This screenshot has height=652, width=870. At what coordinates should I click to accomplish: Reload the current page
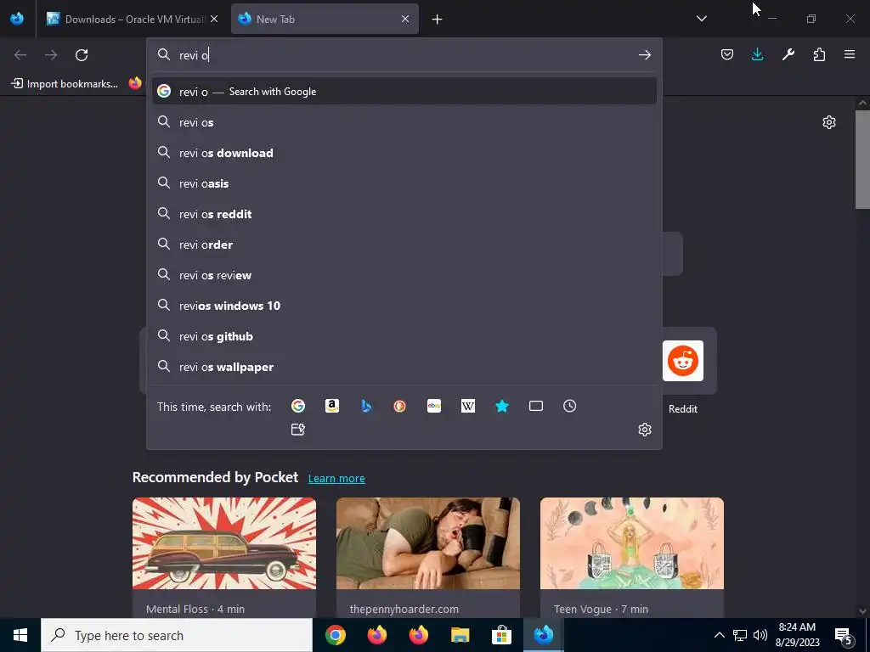(82, 55)
